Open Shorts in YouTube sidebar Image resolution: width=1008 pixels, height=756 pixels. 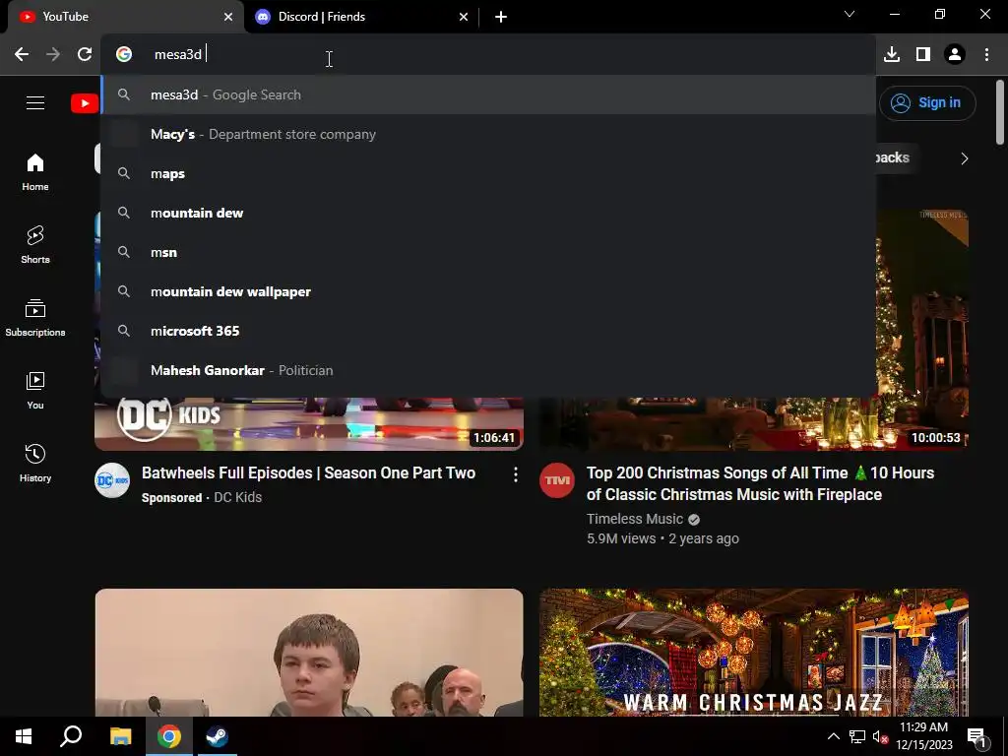[35, 245]
